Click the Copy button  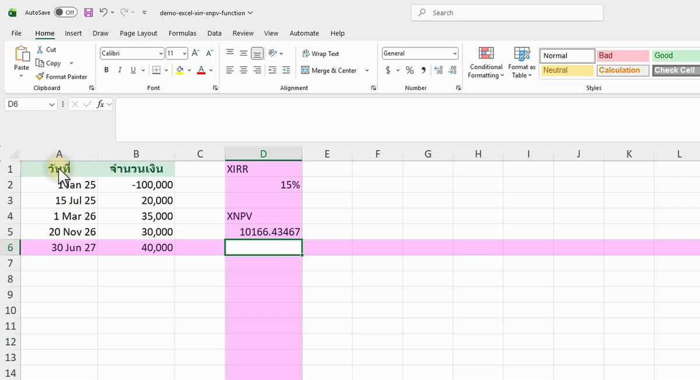coord(49,63)
